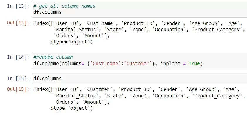
Task: Click the In [15] df.columns cell
Action: [139, 78]
